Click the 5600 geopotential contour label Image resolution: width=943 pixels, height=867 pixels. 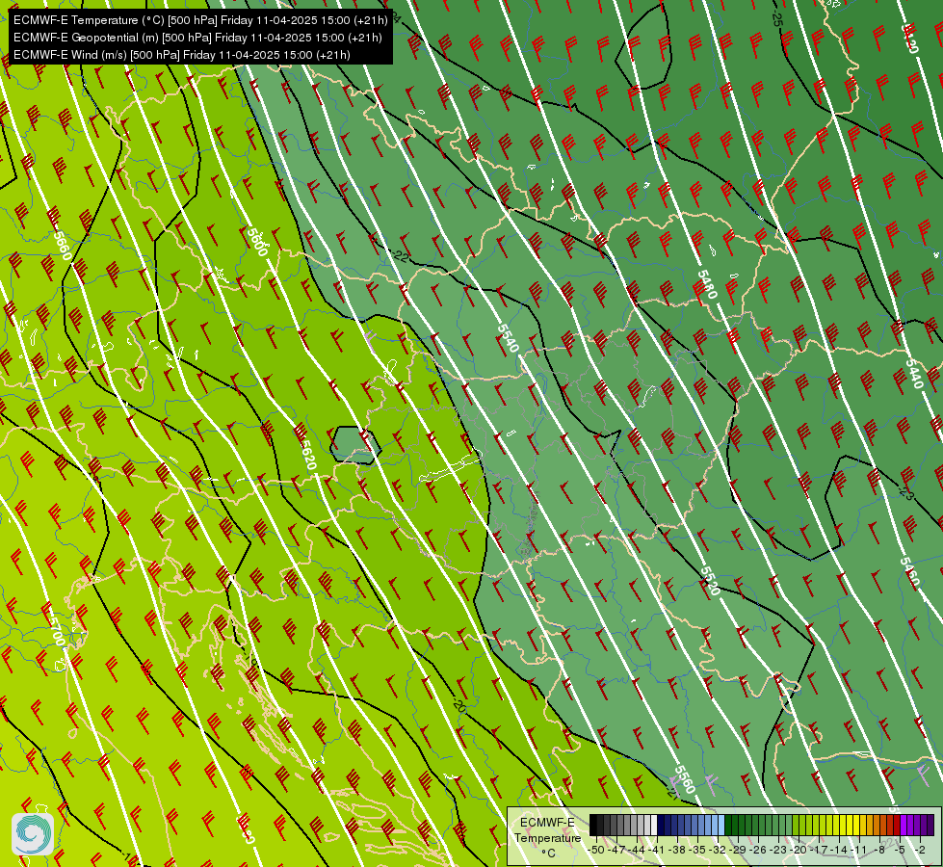257,242
